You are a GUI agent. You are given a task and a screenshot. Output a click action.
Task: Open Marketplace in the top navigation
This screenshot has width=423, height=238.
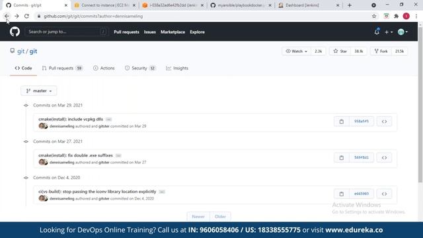(x=173, y=32)
